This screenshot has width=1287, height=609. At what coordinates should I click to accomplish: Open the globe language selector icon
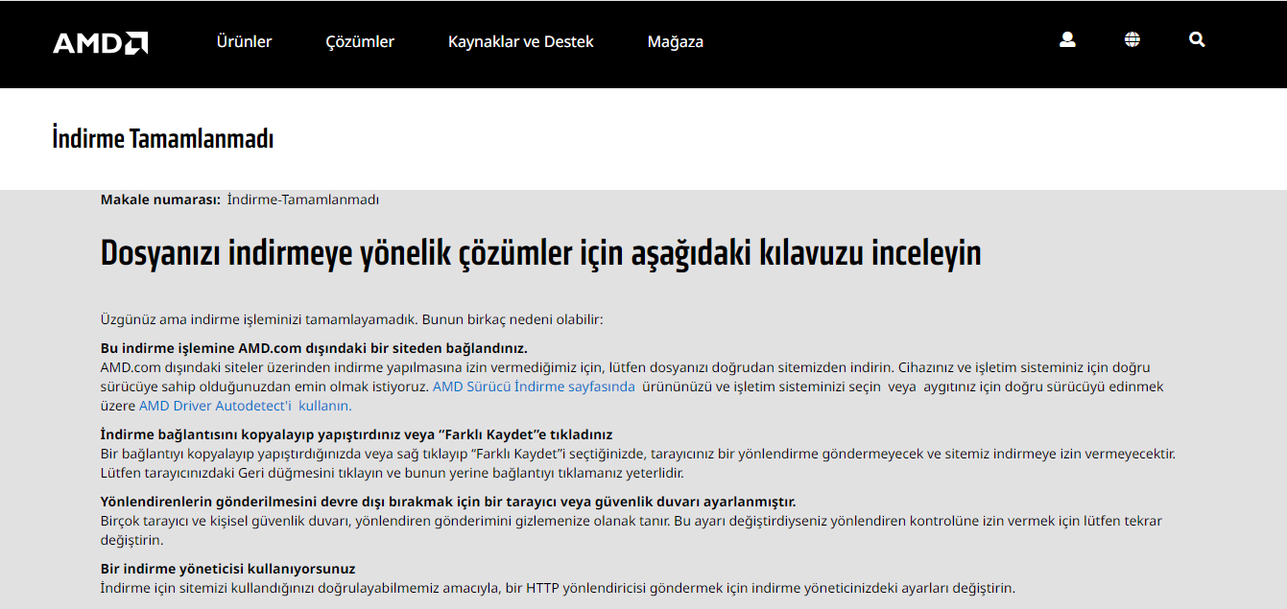click(1132, 40)
